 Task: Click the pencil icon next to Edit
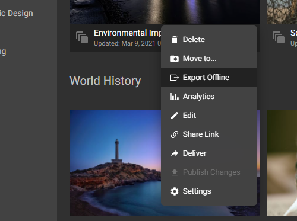coord(175,116)
